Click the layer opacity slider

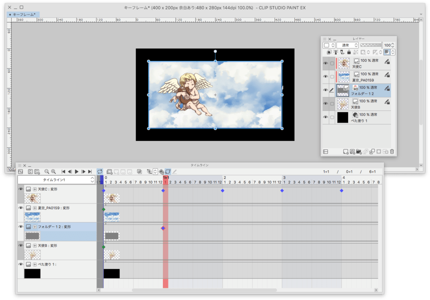(x=371, y=45)
